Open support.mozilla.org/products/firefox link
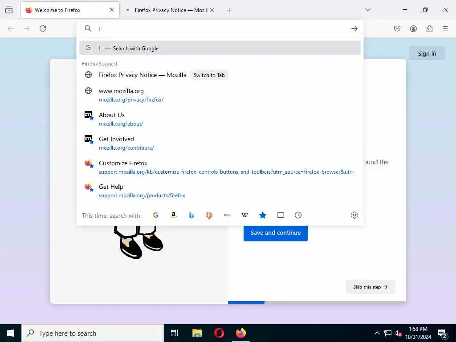The height and width of the screenshot is (342, 456). tap(142, 195)
